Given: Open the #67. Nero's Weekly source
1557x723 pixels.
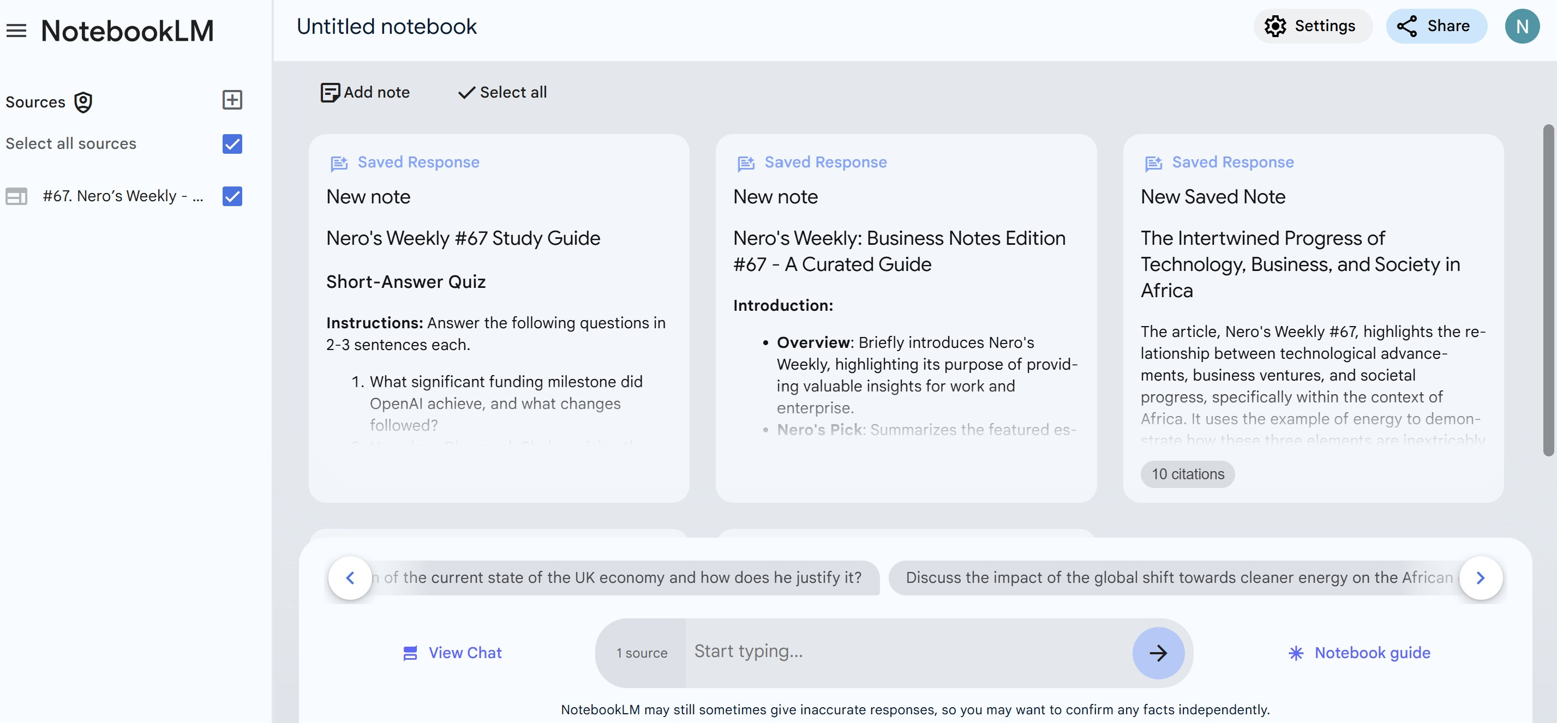Looking at the screenshot, I should tap(123, 196).
